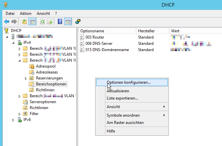Viewport: 222px width, 146px height.
Task: Toggle the action pane toolbar icon
Action: pyautogui.click(x=68, y=22)
